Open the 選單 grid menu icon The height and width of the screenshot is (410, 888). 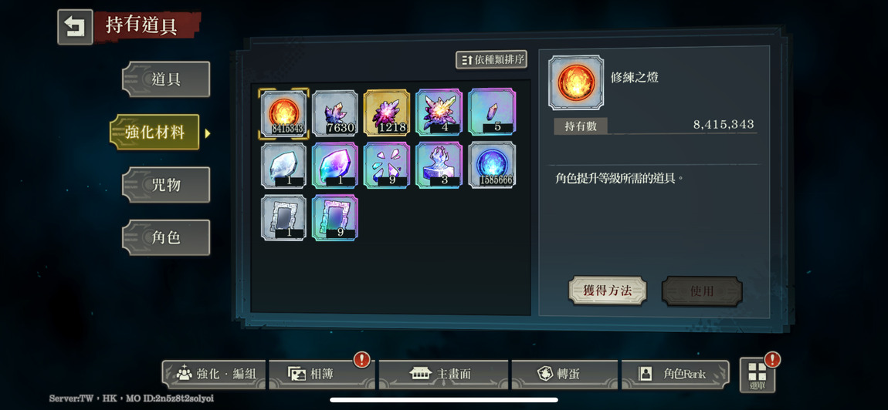(x=758, y=375)
